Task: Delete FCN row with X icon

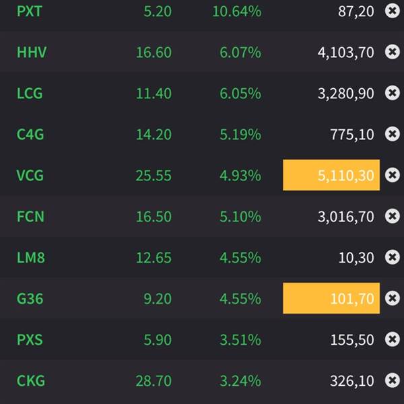Action: (x=392, y=216)
